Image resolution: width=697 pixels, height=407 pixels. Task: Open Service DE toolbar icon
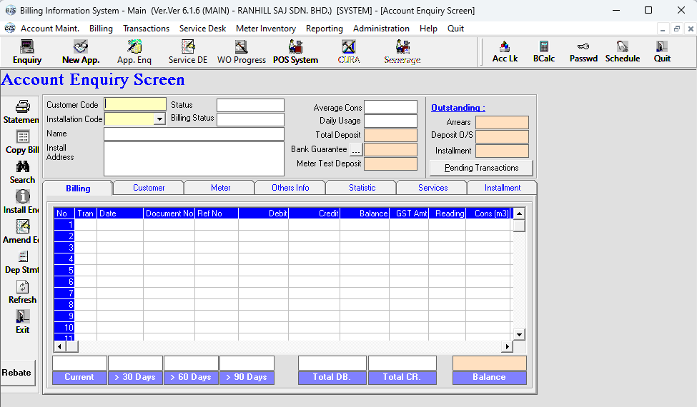187,52
